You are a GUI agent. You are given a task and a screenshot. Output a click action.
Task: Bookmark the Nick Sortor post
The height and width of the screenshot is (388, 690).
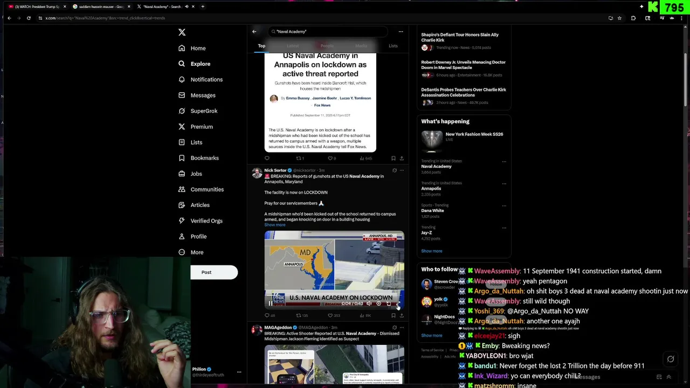click(394, 315)
